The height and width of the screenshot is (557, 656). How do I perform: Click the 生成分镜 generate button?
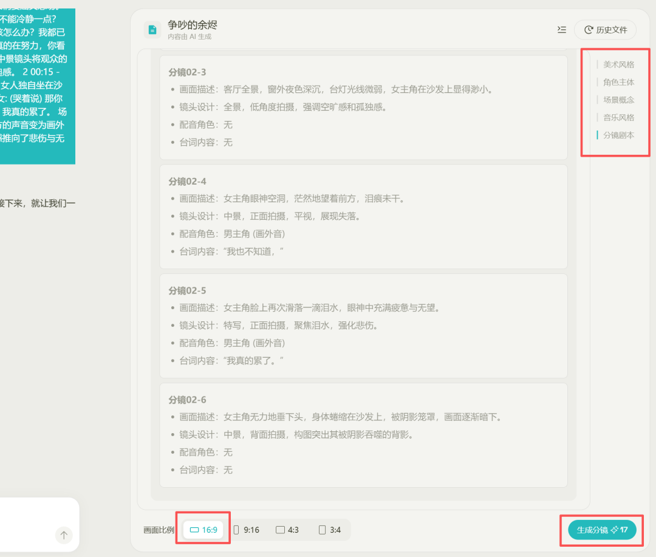[x=602, y=530]
